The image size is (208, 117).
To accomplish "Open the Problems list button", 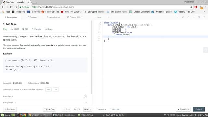I will 10,109.
